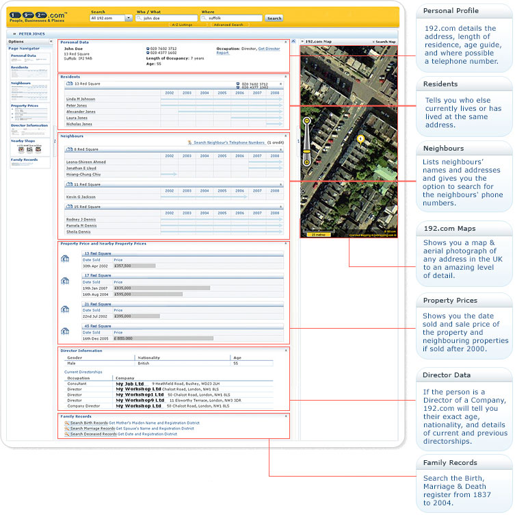Collapse the Property Price and Nearby Property Prices section
Image resolution: width=515 pixels, height=517 pixels.
[285, 243]
